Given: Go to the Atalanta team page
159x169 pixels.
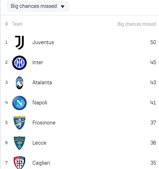Looking at the screenshot, I should click(42, 83).
